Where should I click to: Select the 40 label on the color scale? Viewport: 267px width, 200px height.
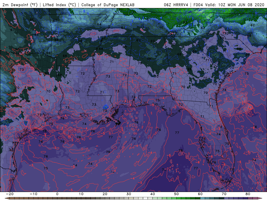153,194
